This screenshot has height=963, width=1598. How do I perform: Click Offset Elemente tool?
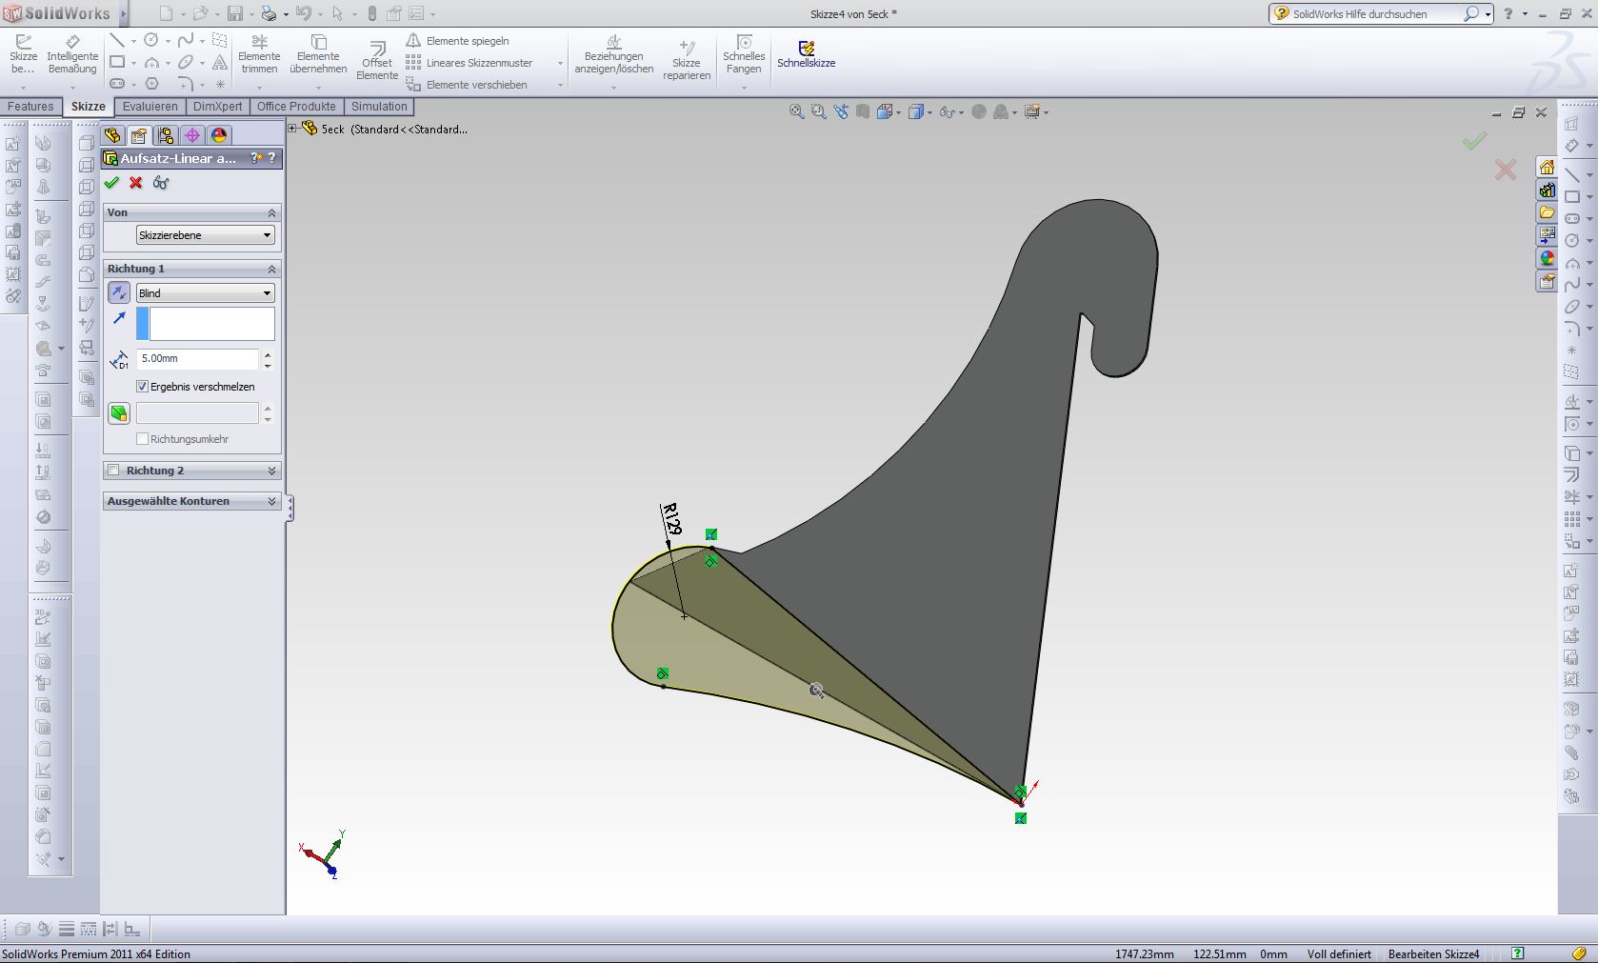pos(377,60)
